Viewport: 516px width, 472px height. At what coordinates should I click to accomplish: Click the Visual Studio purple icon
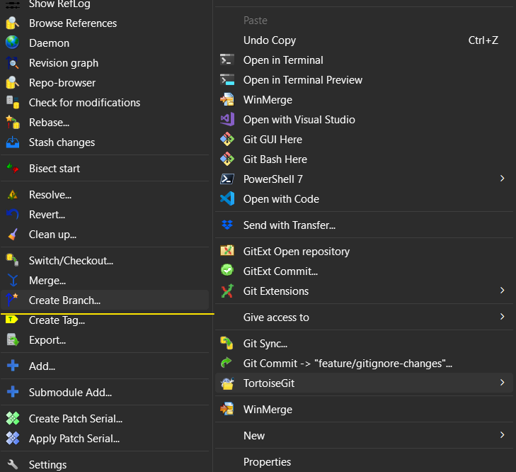[227, 119]
